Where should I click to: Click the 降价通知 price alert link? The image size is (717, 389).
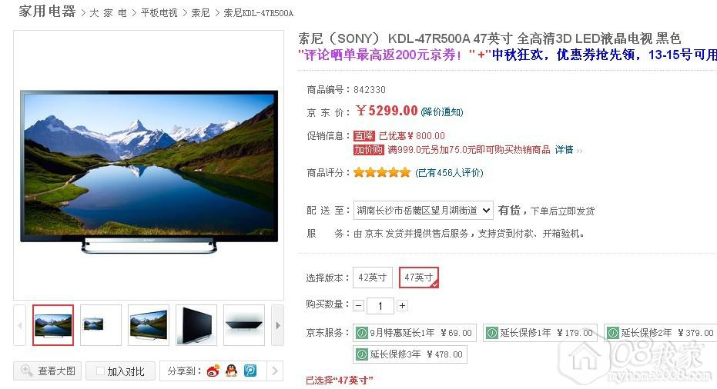point(442,112)
